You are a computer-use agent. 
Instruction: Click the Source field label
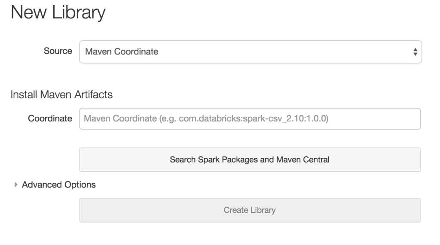pos(58,51)
